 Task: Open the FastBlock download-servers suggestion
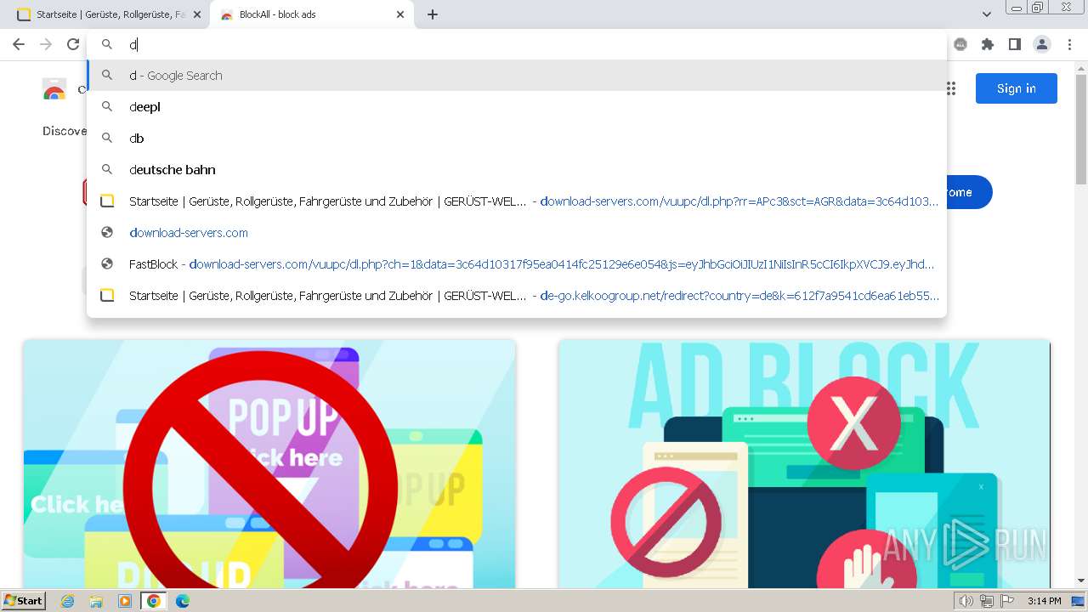point(517,264)
